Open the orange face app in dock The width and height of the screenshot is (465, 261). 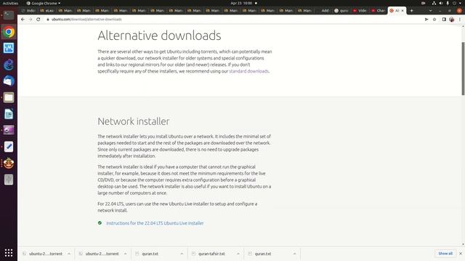[9, 163]
